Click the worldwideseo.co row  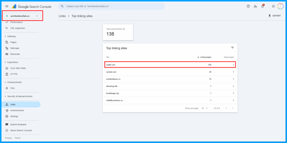(170, 79)
